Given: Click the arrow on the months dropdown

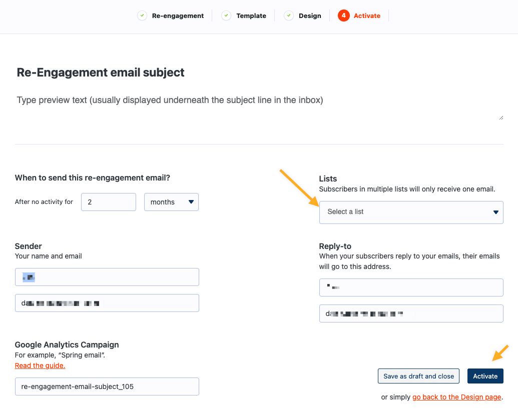Looking at the screenshot, I should (x=191, y=201).
